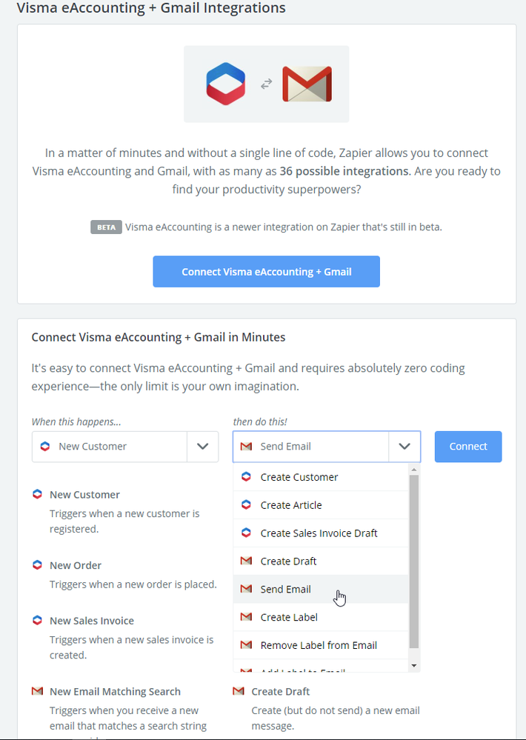The height and width of the screenshot is (740, 526).
Task: Click Gmail icon beside New Email Matching Search
Action: click(37, 691)
